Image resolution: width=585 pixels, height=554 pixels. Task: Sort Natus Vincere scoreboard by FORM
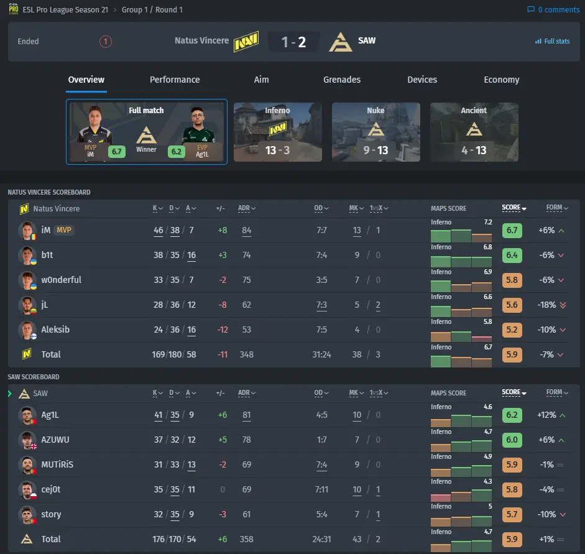coord(558,208)
